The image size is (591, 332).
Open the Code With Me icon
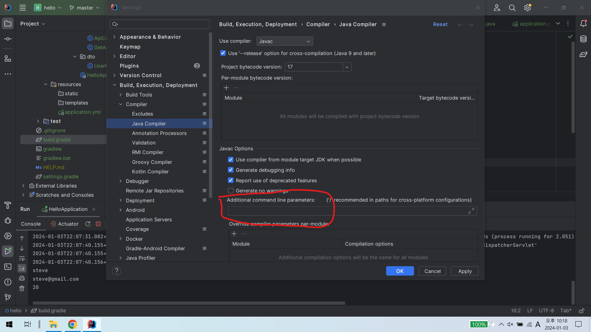497,8
